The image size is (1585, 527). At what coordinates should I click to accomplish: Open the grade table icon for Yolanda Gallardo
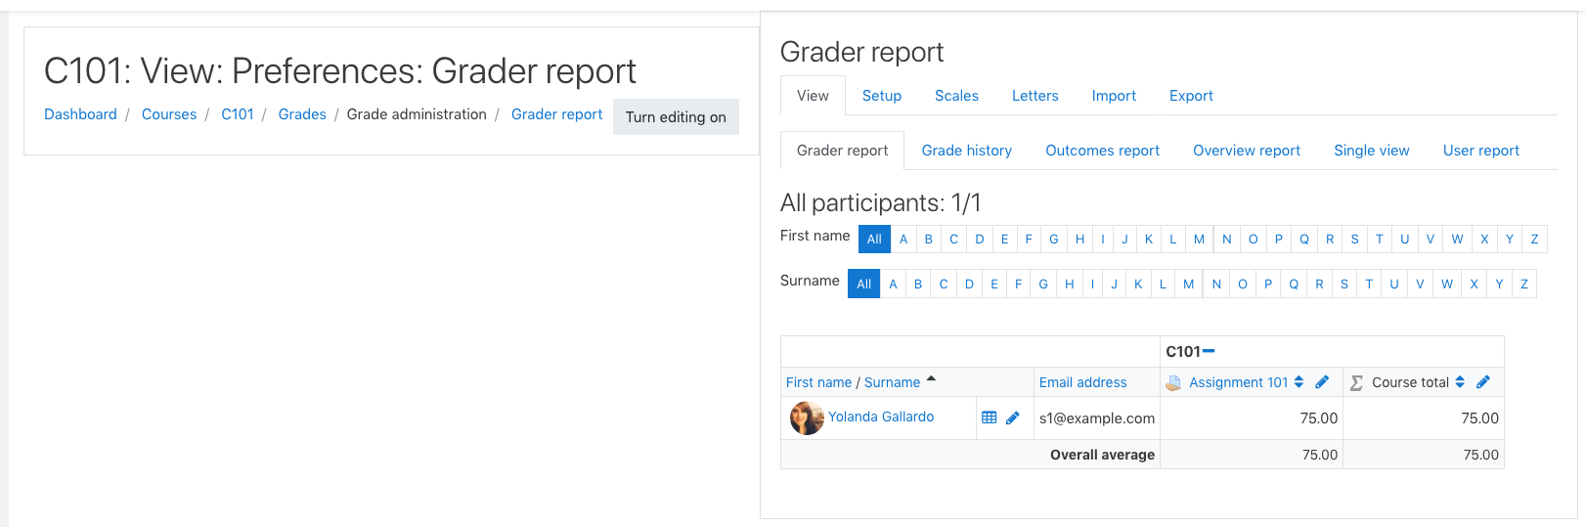(989, 417)
